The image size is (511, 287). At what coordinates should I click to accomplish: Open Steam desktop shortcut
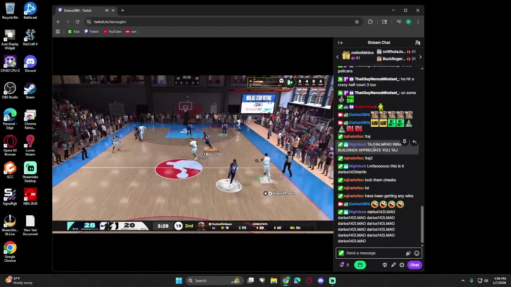30,90
